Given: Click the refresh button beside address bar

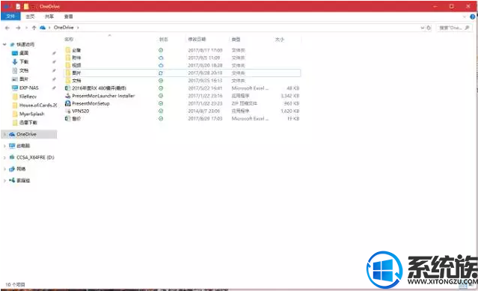Looking at the screenshot, I should 429,28.
